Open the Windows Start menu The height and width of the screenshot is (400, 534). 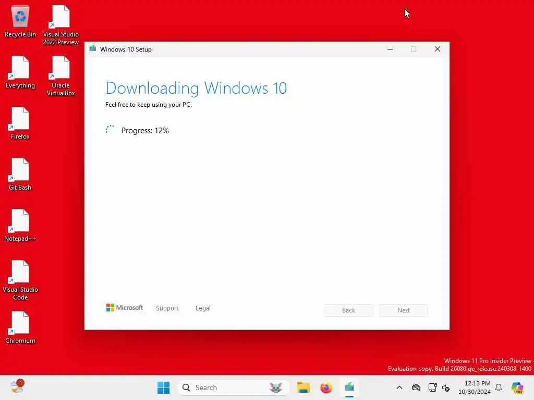click(x=163, y=387)
